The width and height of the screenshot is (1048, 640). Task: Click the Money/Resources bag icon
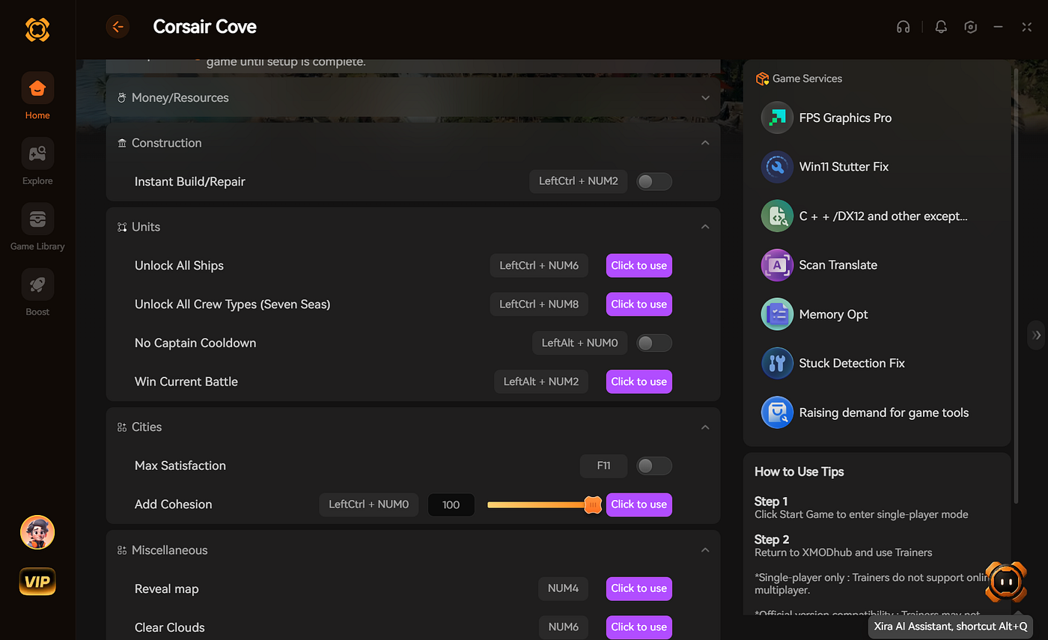[x=122, y=98]
